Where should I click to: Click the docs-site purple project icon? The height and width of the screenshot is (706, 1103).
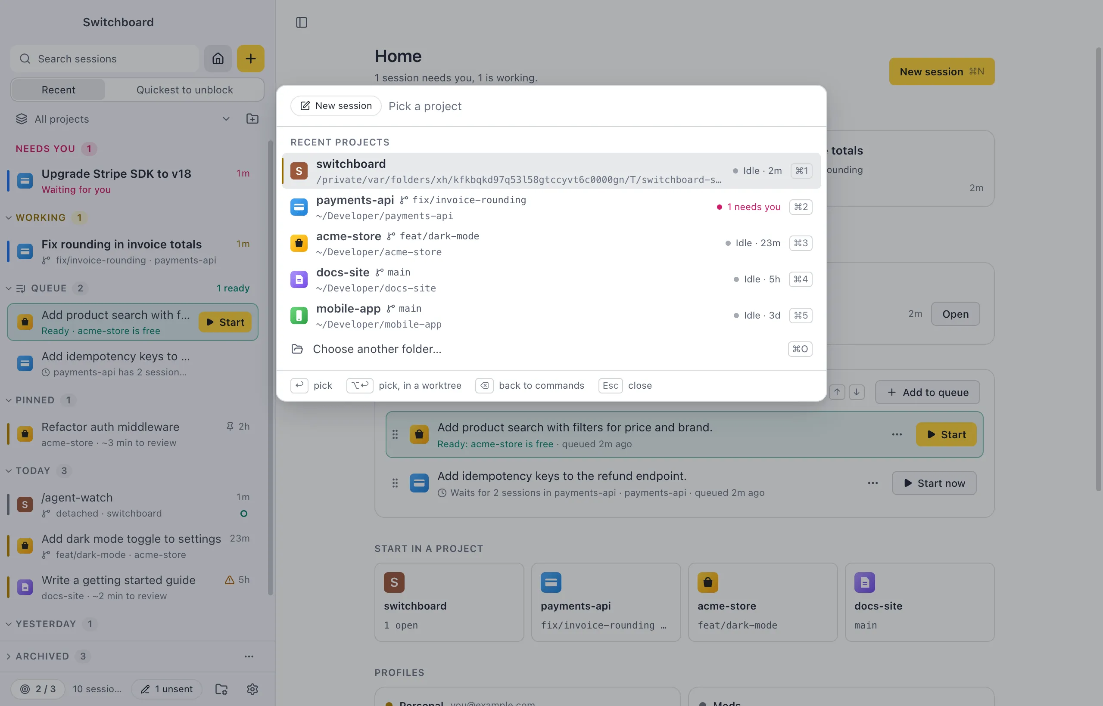tap(299, 279)
